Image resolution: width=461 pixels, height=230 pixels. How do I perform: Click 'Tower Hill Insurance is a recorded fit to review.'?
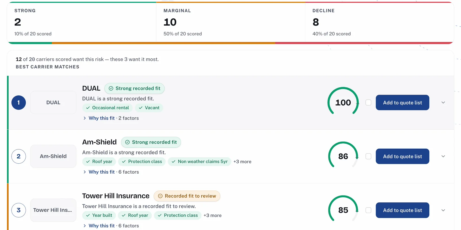click(x=139, y=206)
